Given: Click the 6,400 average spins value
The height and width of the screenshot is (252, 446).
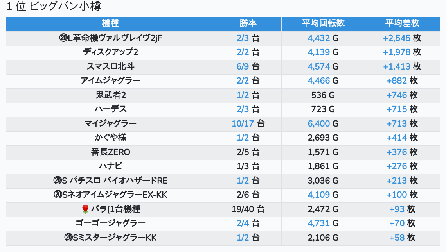Looking at the screenshot, I should [x=318, y=124].
